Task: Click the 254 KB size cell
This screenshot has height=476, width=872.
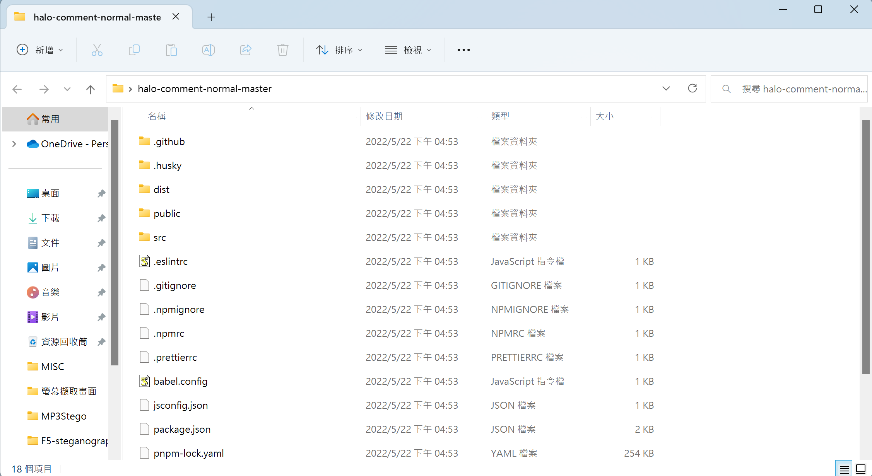Action: click(639, 453)
